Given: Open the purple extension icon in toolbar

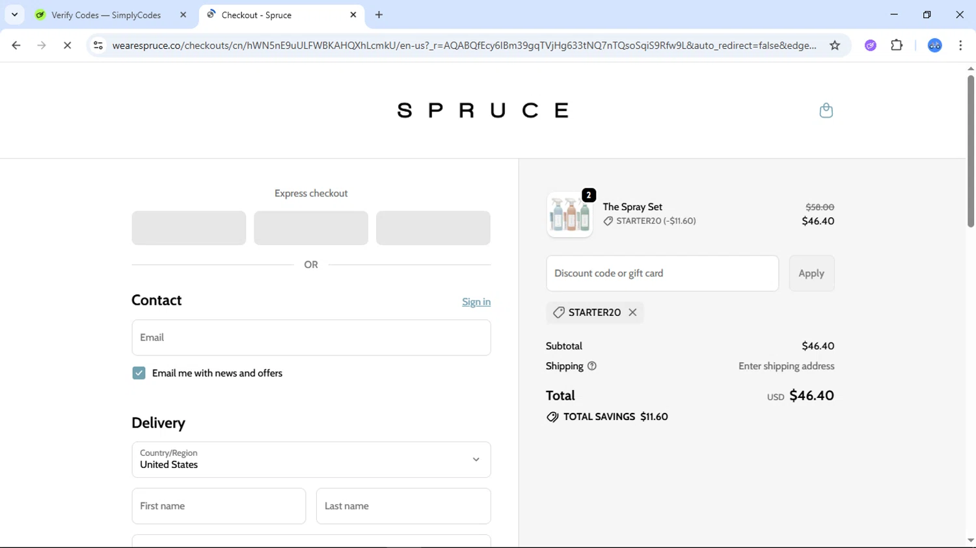Looking at the screenshot, I should click(x=871, y=46).
